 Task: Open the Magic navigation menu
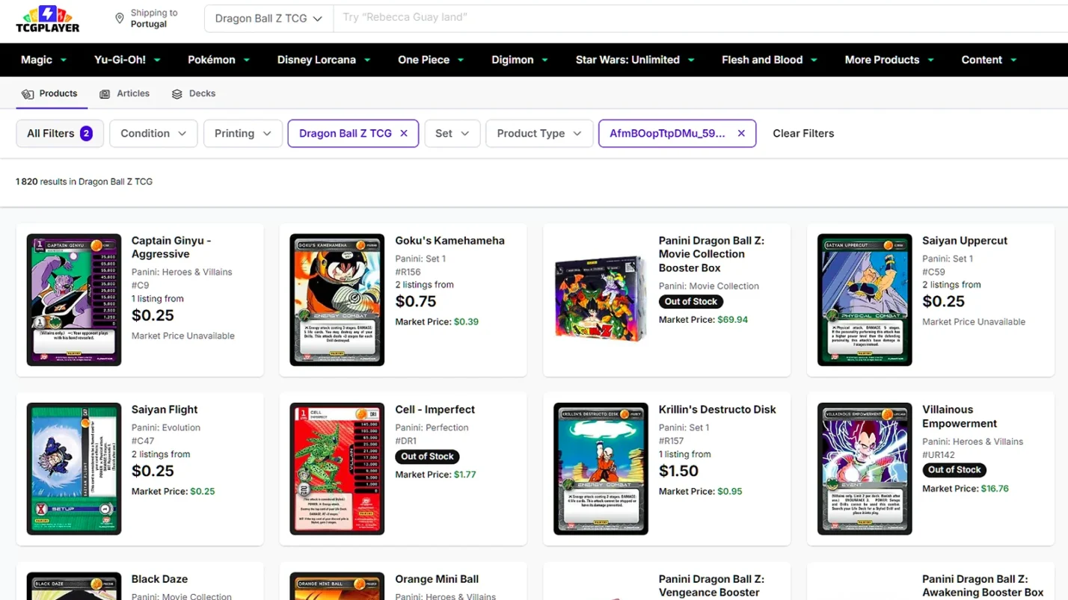coord(44,60)
